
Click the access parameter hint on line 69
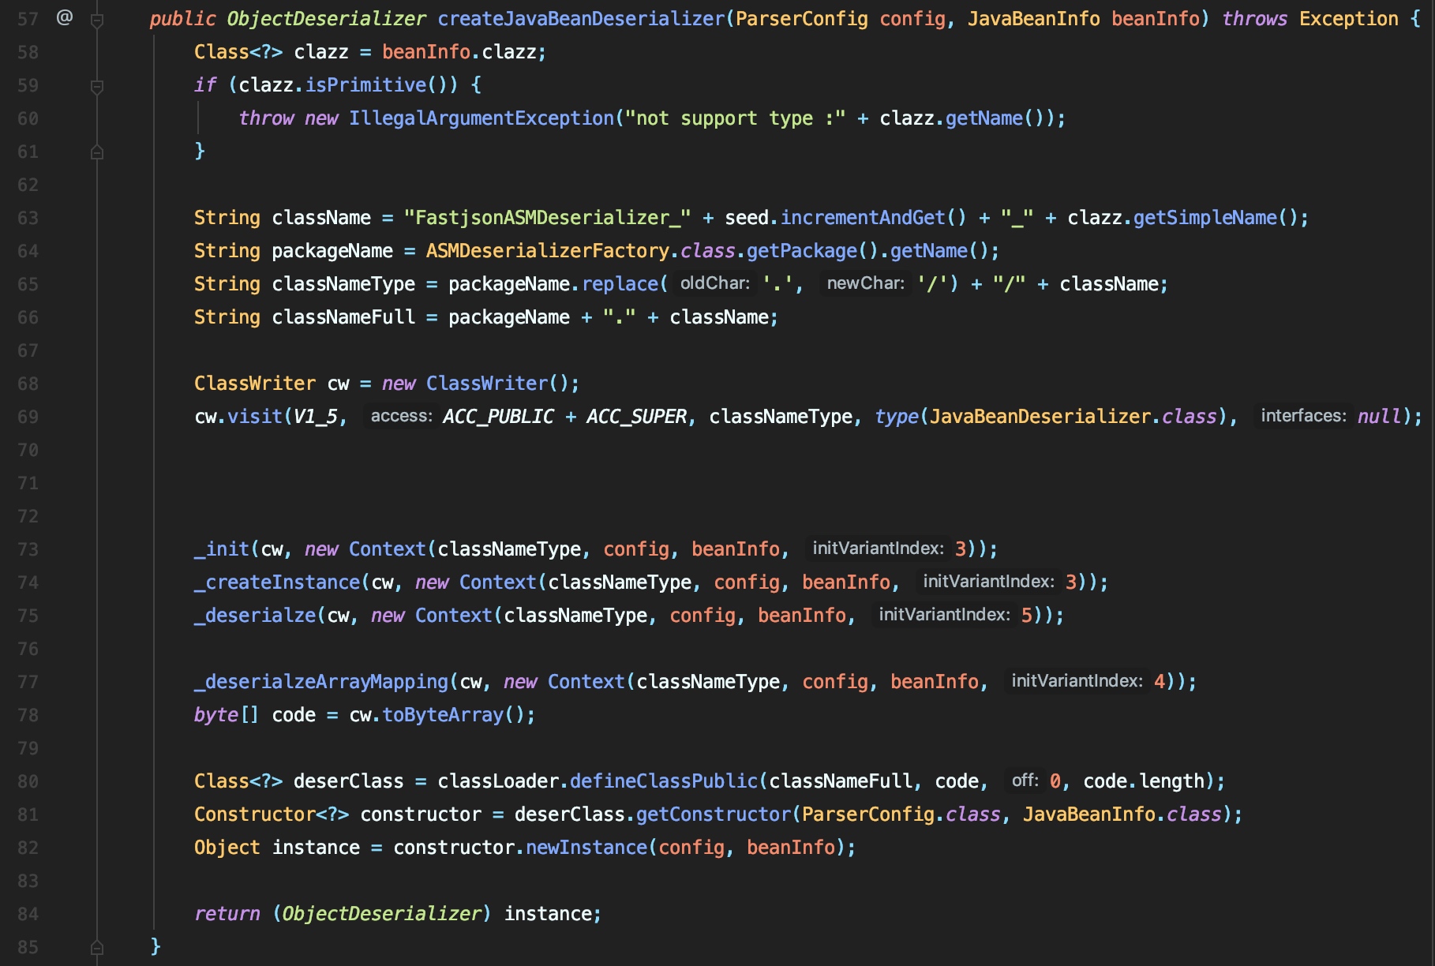[x=401, y=416]
